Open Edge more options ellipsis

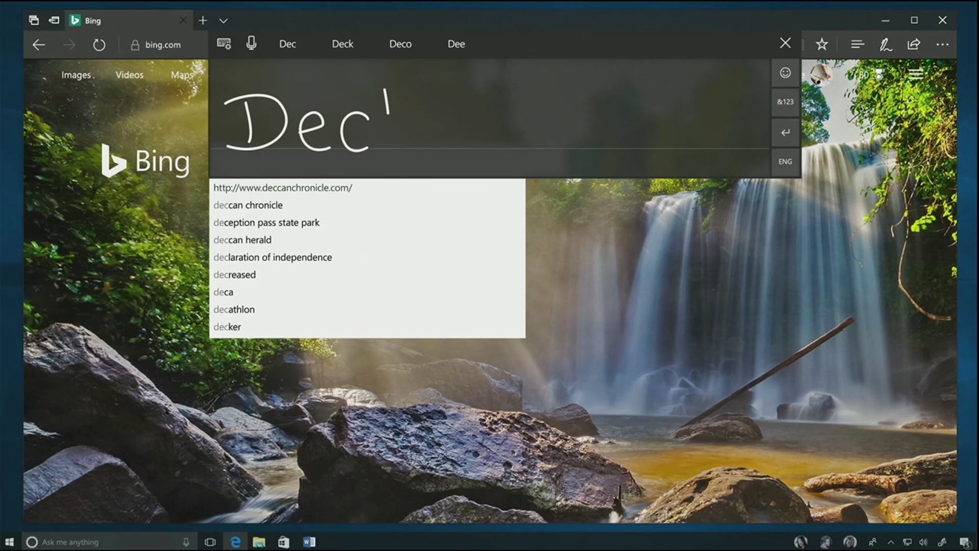pos(942,44)
